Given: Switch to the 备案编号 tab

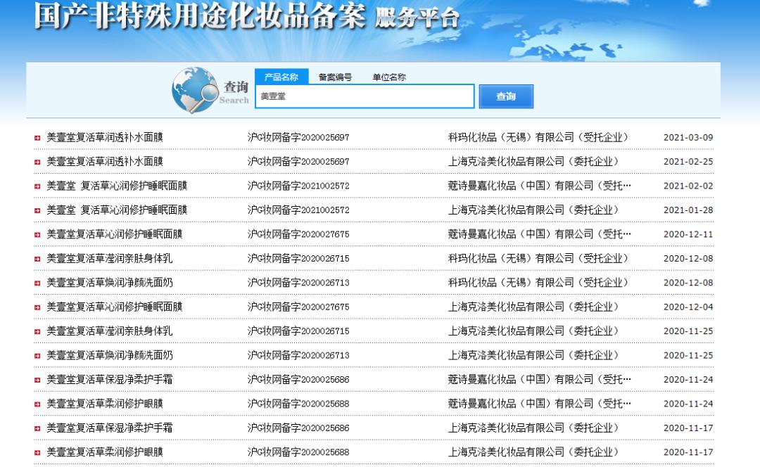Looking at the screenshot, I should pyautogui.click(x=335, y=77).
